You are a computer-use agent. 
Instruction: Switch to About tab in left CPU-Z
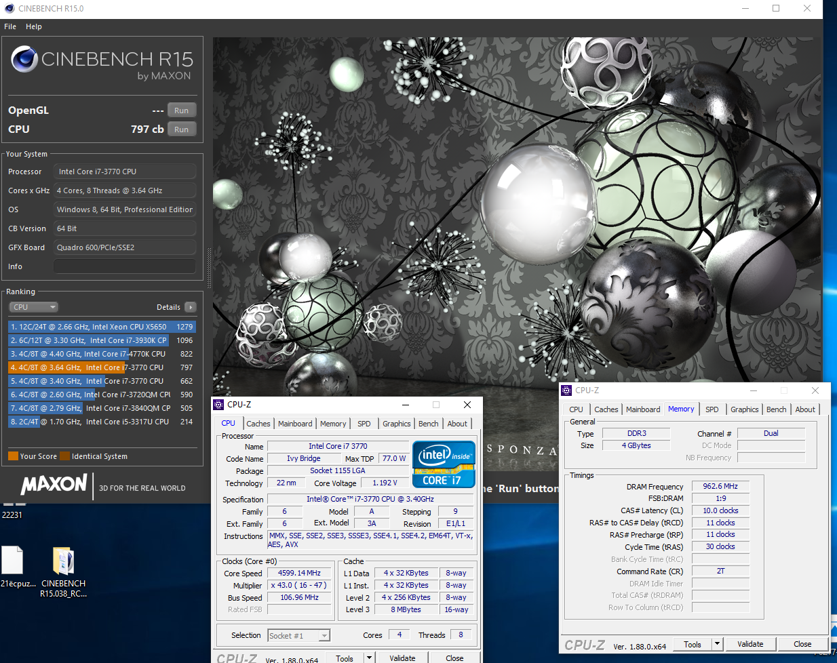click(457, 424)
